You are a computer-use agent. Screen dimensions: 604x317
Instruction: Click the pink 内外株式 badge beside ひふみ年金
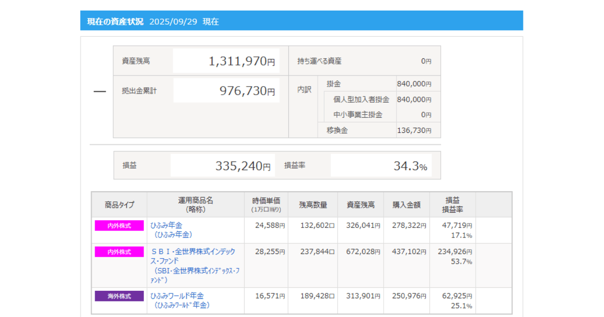coord(119,226)
